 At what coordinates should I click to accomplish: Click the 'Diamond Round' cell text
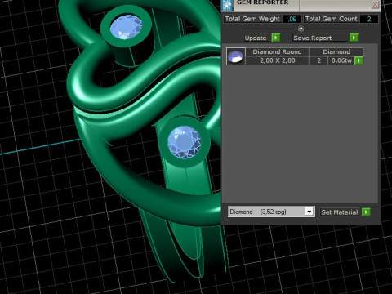277,51
